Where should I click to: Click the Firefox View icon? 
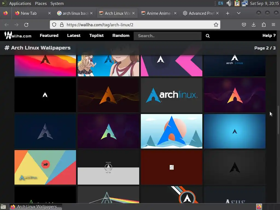point(5,13)
